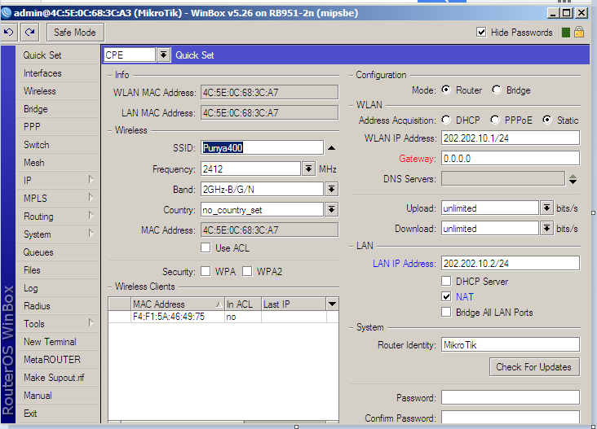Open Wireless menu in sidebar
Image resolution: width=597 pixels, height=429 pixels.
tap(58, 91)
